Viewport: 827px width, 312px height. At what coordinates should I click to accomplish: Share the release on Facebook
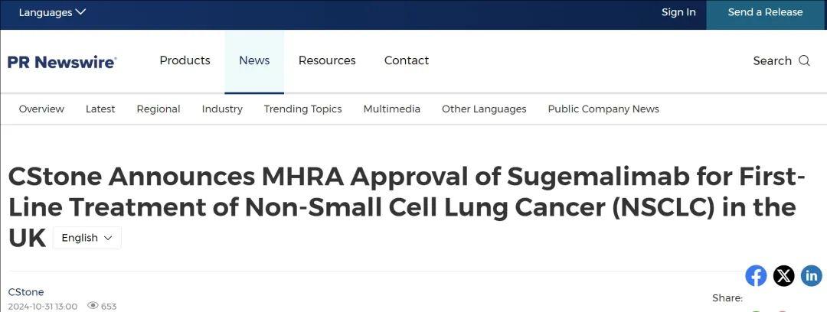756,275
